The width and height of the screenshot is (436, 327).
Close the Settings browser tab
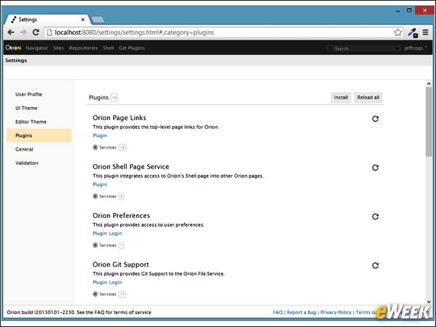83,20
